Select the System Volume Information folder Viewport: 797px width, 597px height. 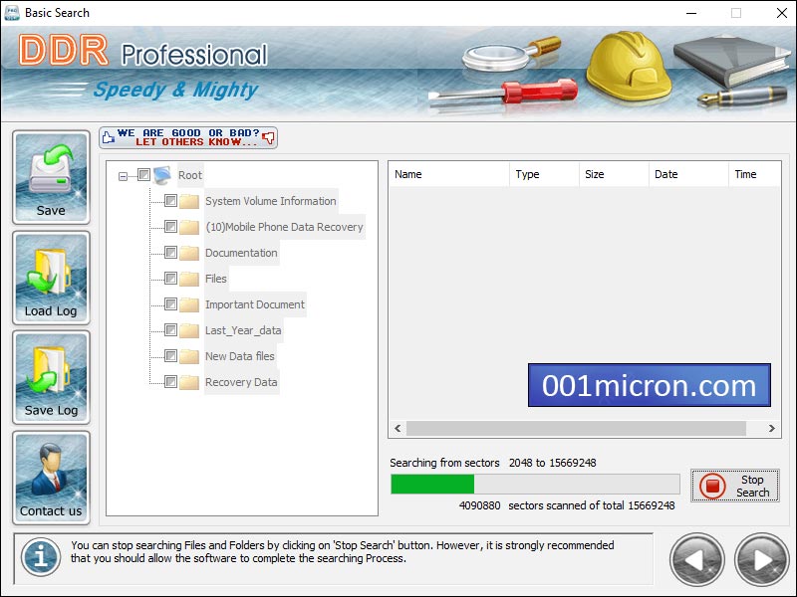pos(270,201)
